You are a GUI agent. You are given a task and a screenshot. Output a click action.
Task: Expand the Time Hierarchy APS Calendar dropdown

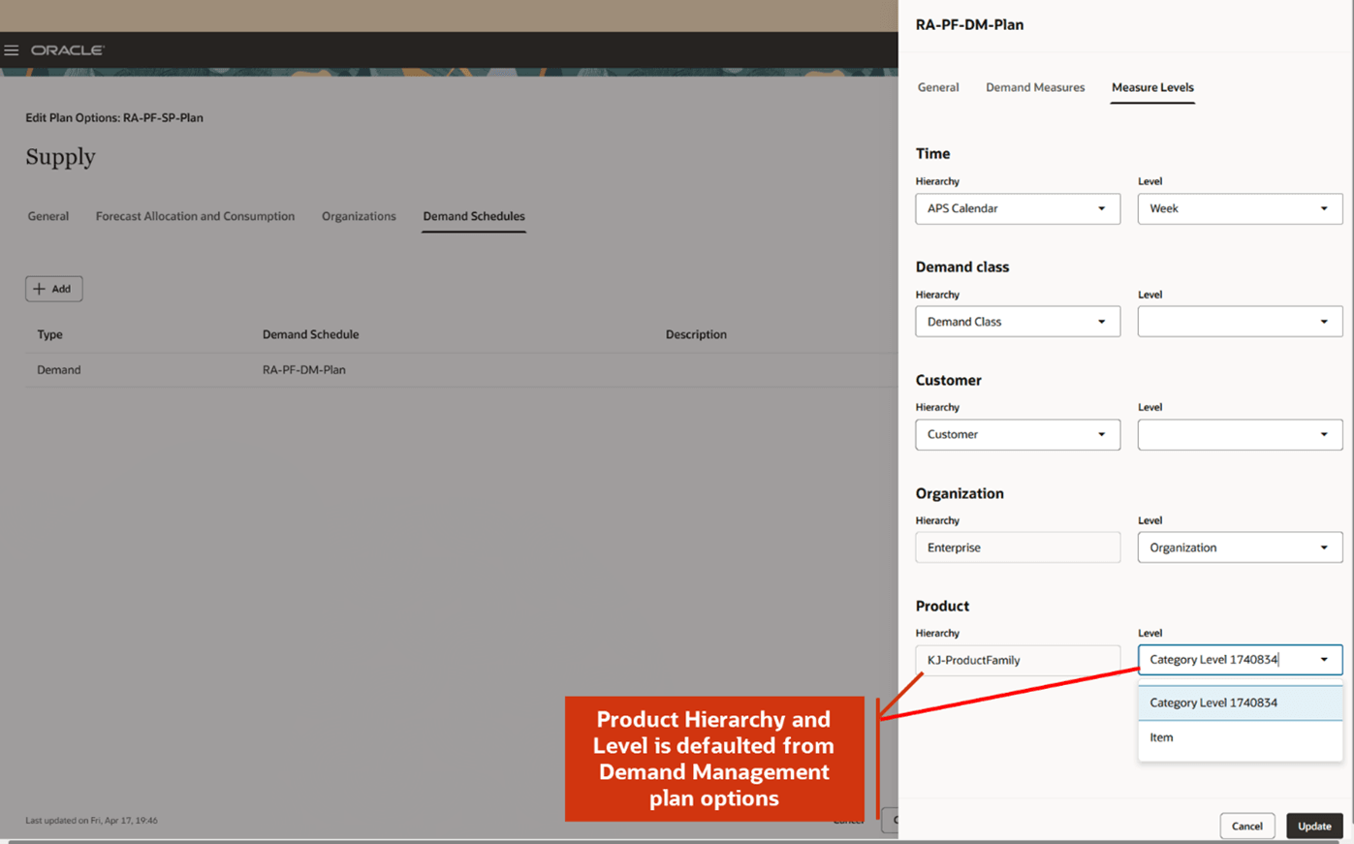(x=1018, y=208)
